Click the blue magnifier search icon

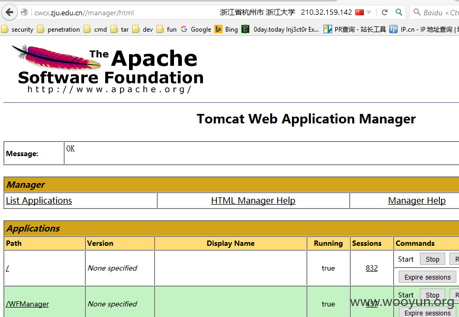tap(399, 12)
